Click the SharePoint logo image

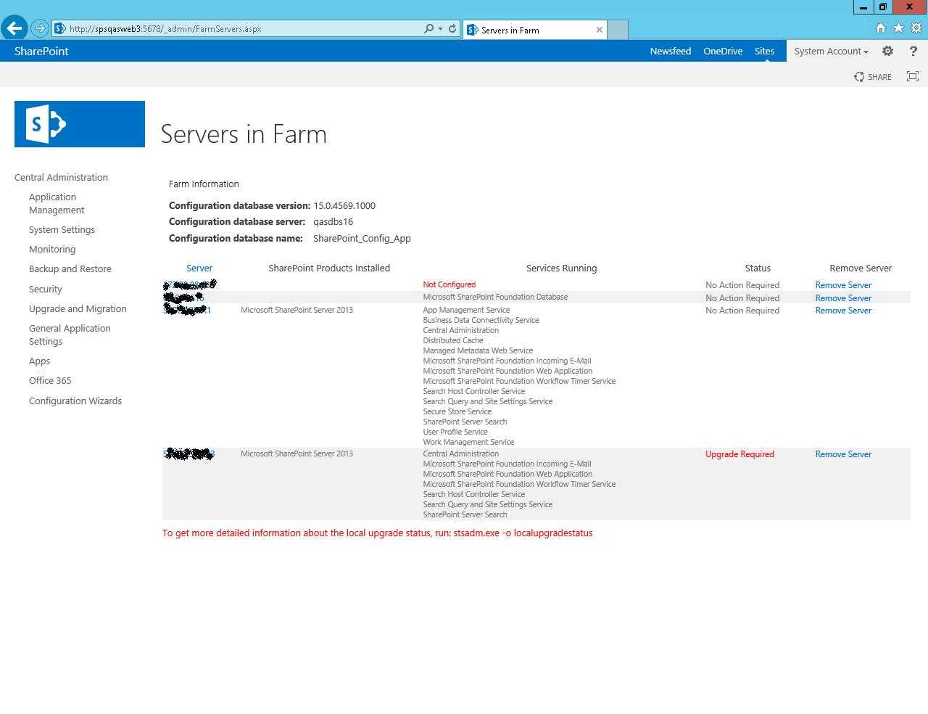[x=80, y=124]
